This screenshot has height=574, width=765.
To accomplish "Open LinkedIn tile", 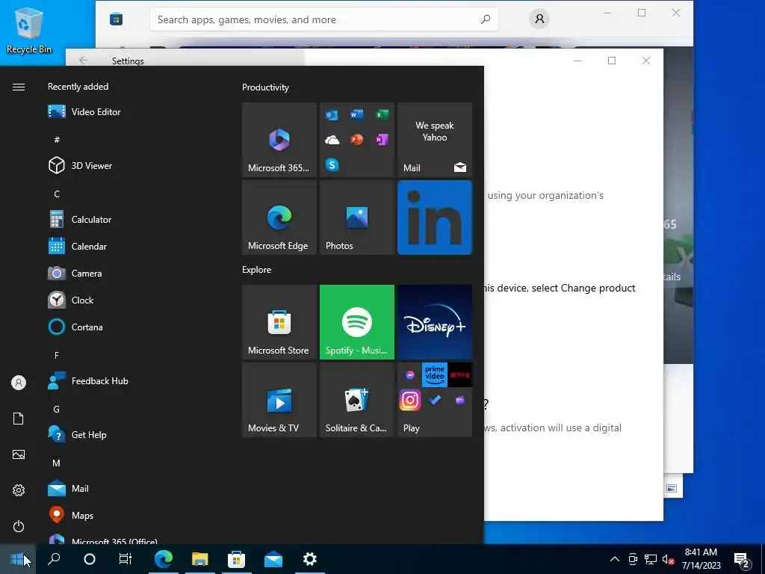I will pos(435,217).
